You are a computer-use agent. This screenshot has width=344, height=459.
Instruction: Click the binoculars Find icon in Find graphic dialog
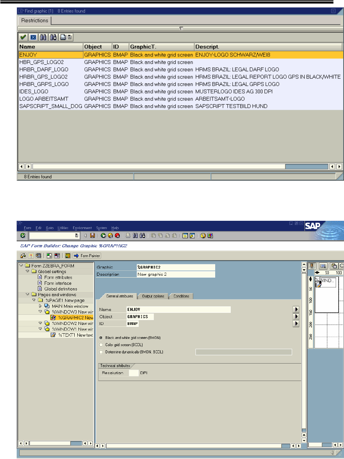point(43,37)
